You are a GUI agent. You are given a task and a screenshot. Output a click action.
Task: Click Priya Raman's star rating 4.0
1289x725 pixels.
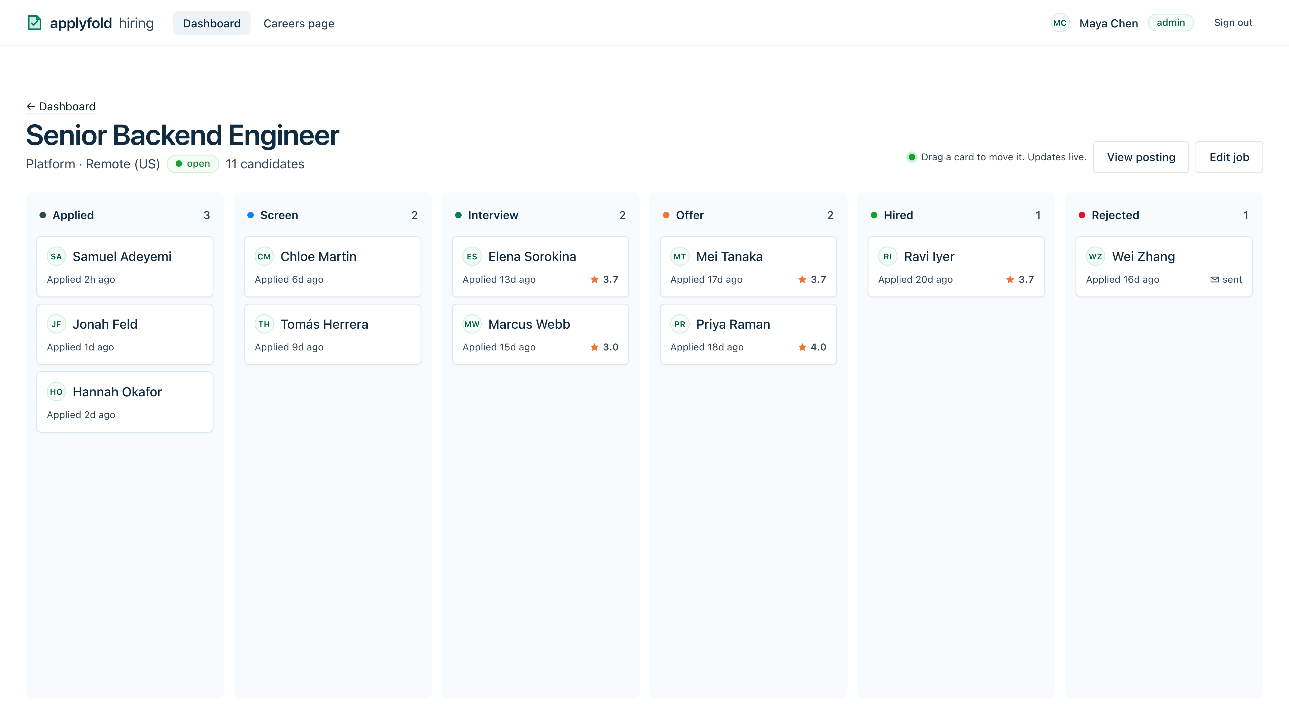point(812,347)
